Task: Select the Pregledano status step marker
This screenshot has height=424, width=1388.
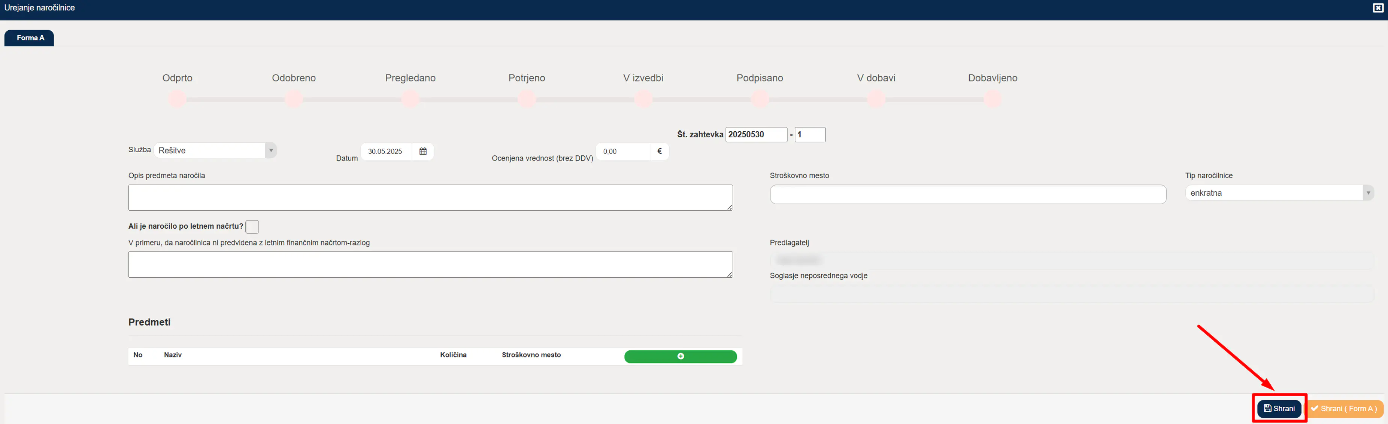Action: (410, 99)
